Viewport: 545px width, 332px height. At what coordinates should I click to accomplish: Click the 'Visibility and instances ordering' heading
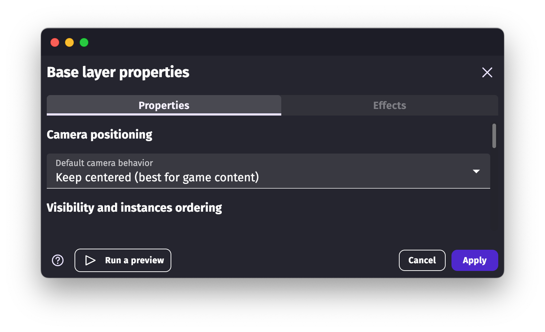134,208
